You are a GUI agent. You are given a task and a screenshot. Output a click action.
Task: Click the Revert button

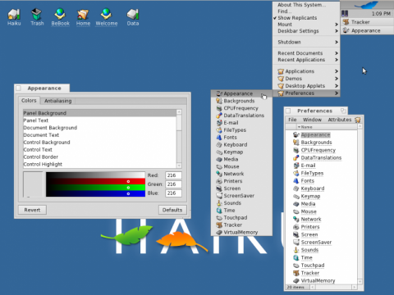click(32, 210)
